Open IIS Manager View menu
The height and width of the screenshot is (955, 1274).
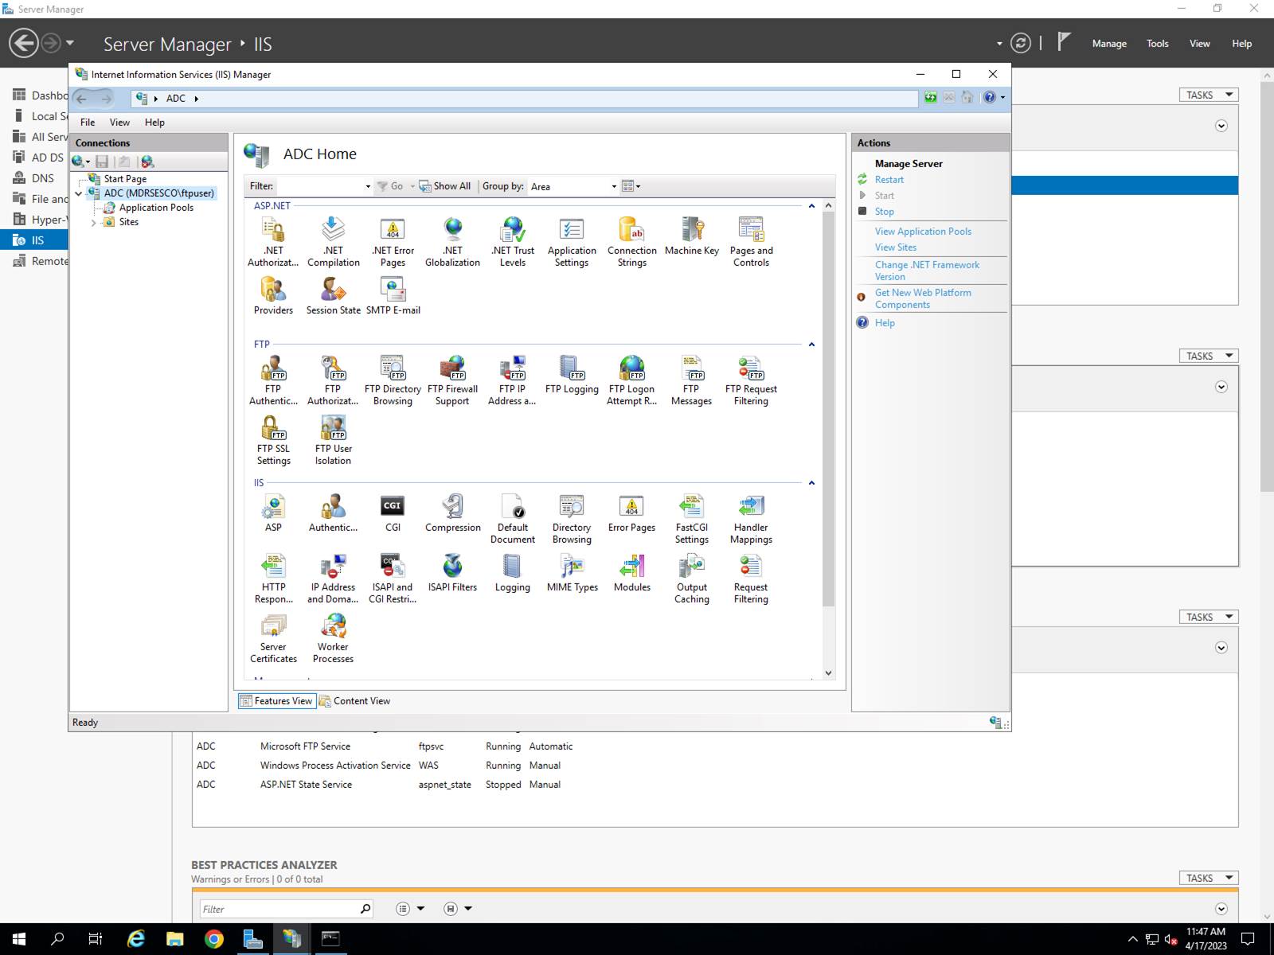tap(119, 123)
